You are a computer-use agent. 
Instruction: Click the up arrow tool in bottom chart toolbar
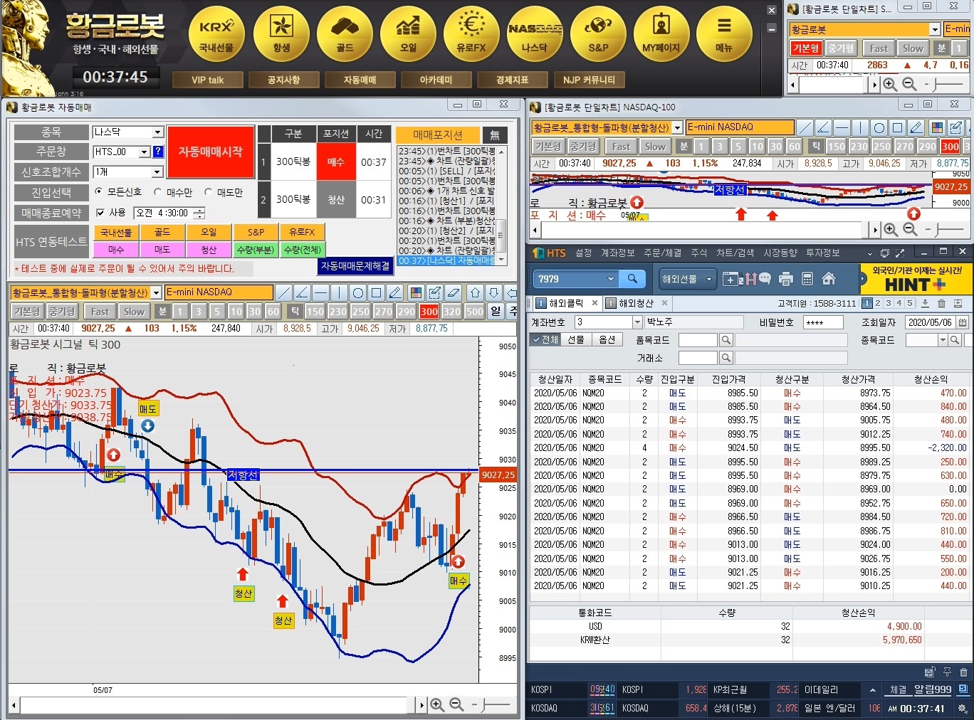(475, 292)
